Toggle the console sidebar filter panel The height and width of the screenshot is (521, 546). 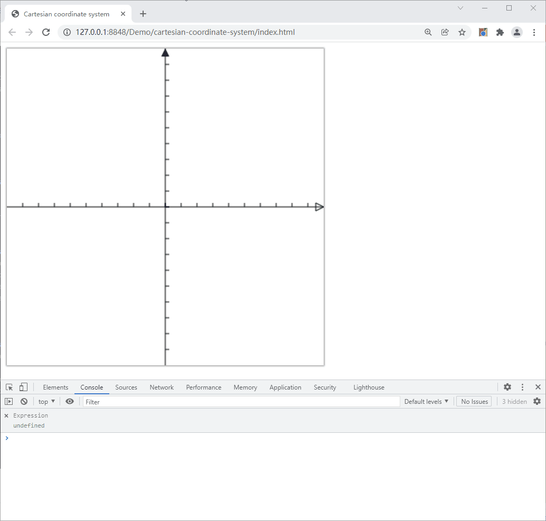8,401
